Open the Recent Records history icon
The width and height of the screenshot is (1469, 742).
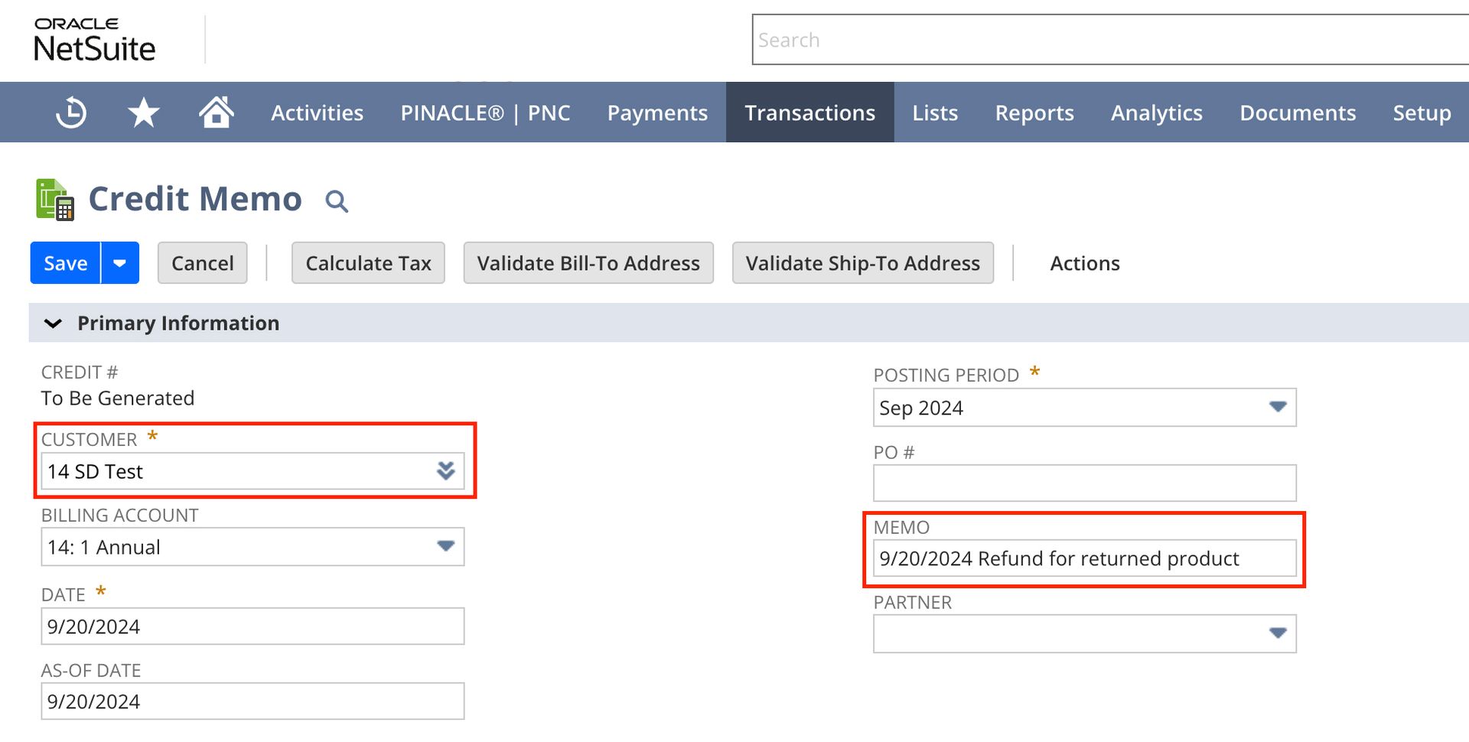(x=71, y=112)
